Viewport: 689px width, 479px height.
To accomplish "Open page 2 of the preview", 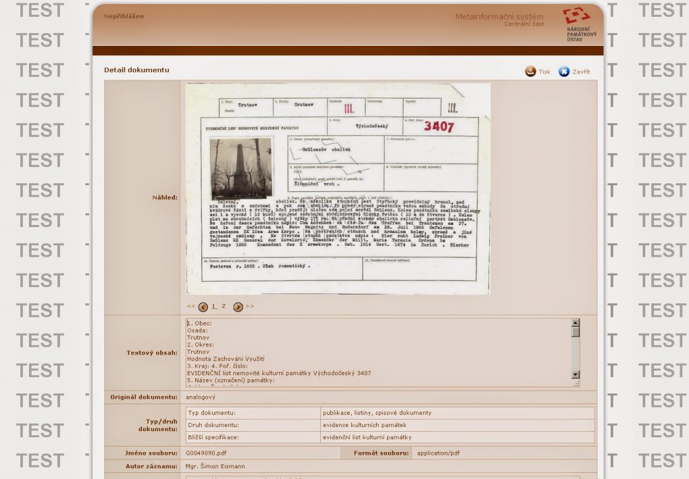I will tap(223, 306).
